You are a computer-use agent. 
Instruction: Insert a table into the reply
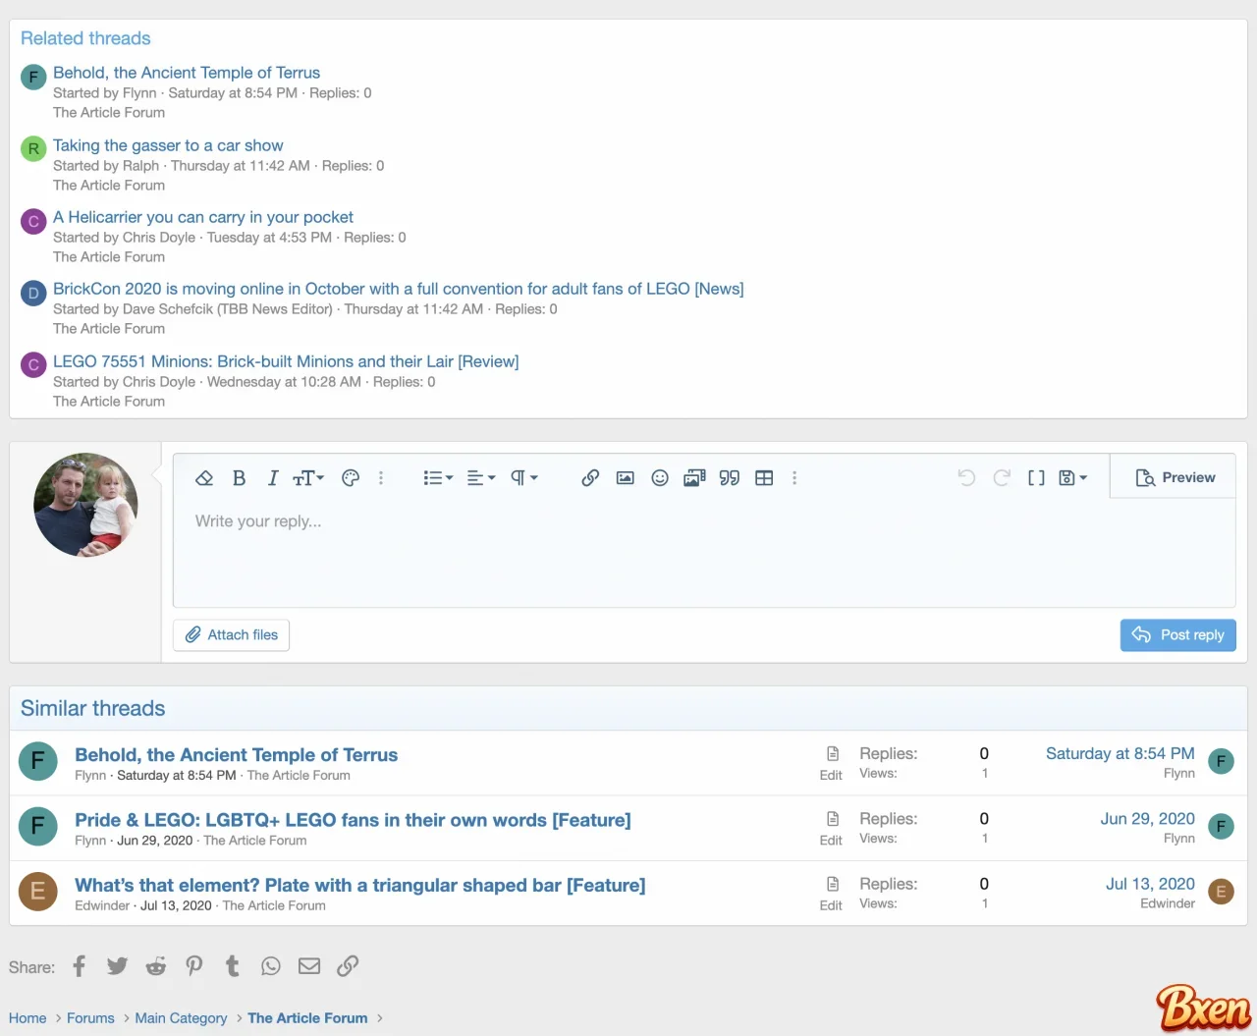[x=764, y=478]
